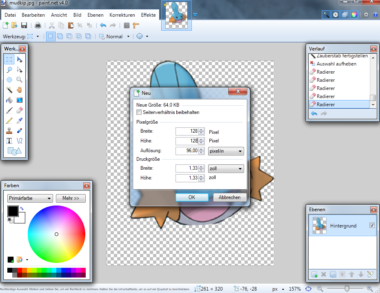Click the Breite pixel size input field
Screen dimensions: 380x293
pyautogui.click(x=187, y=131)
